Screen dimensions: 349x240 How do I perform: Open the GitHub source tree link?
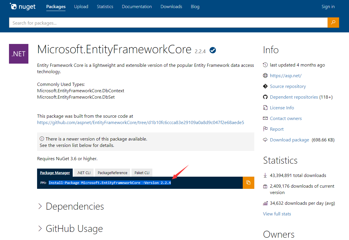(140, 123)
